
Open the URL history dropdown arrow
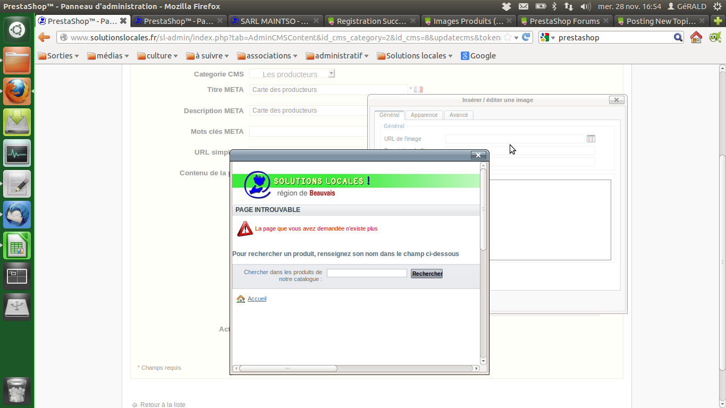pos(516,38)
